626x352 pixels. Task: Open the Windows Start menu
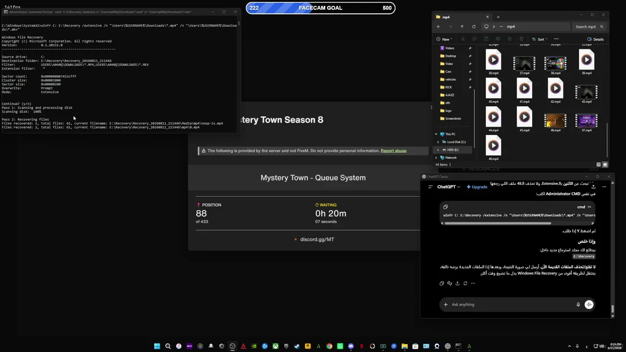157,346
